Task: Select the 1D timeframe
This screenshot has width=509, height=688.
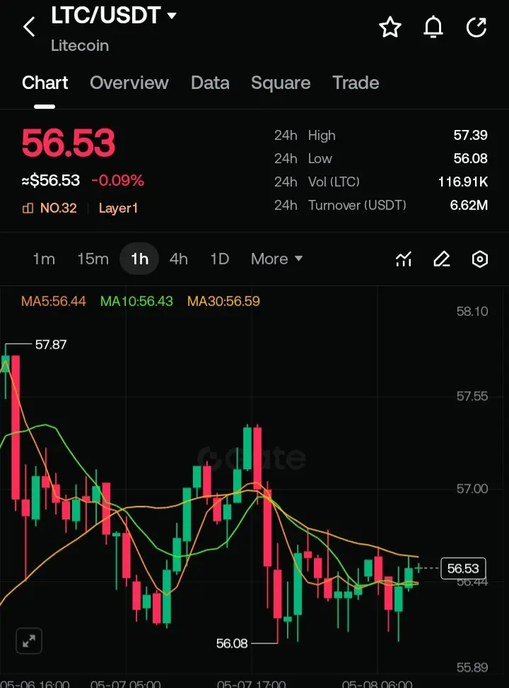Action: point(220,259)
